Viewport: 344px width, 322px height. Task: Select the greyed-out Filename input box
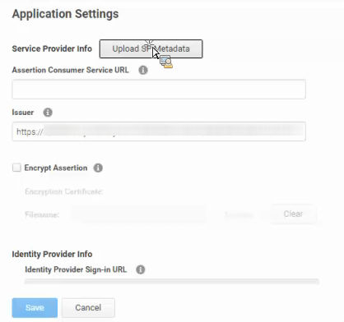(x=138, y=214)
